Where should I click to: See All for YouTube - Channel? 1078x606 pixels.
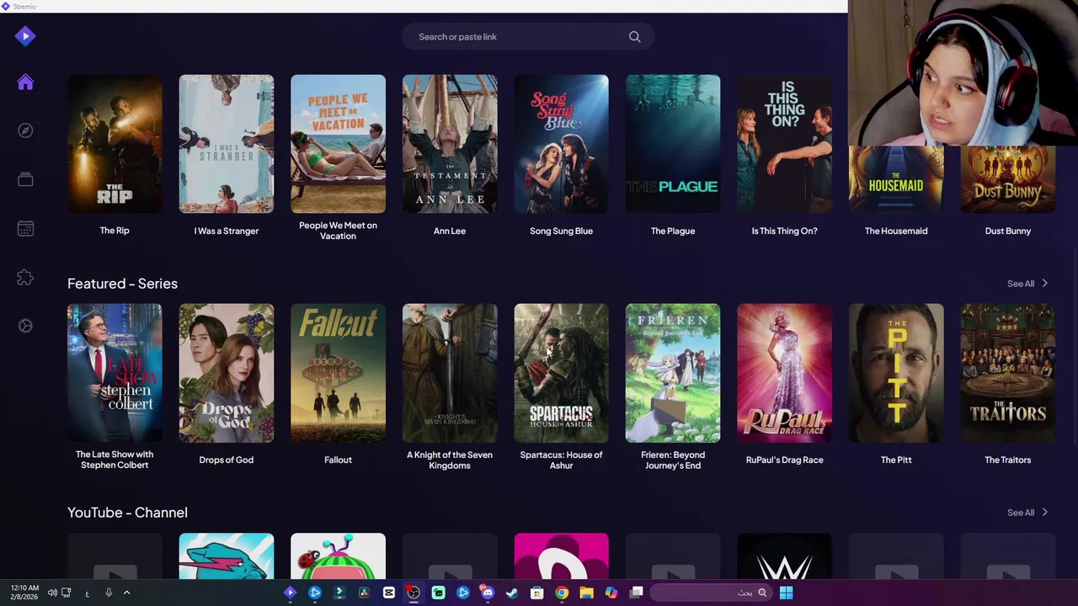(1020, 513)
